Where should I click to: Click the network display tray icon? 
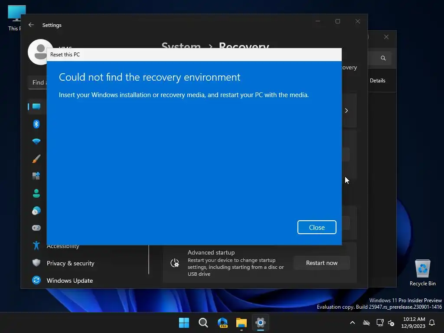tap(380, 323)
